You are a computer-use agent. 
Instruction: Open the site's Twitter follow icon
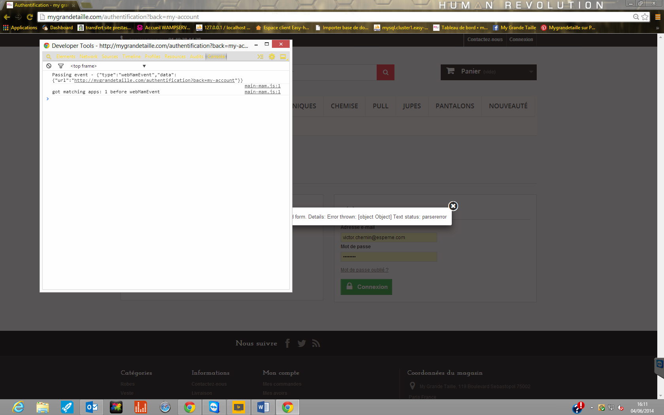click(302, 343)
